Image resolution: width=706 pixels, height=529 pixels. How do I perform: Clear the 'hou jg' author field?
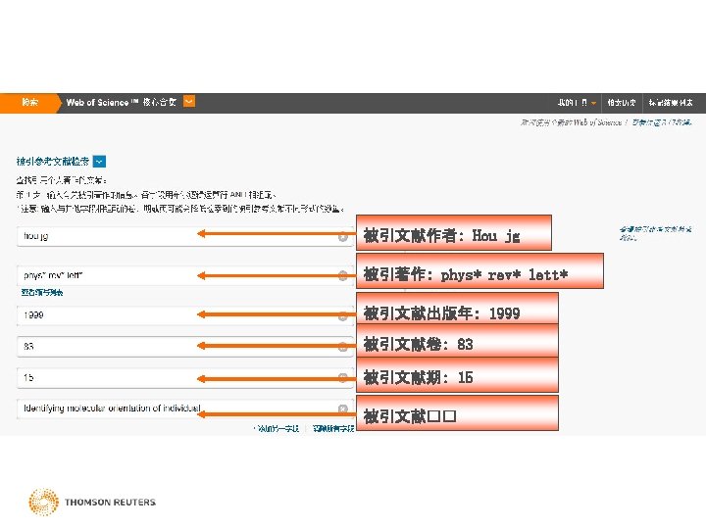[342, 237]
